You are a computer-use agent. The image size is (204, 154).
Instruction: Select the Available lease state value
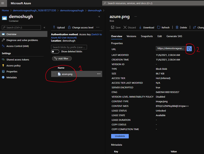[161, 115]
